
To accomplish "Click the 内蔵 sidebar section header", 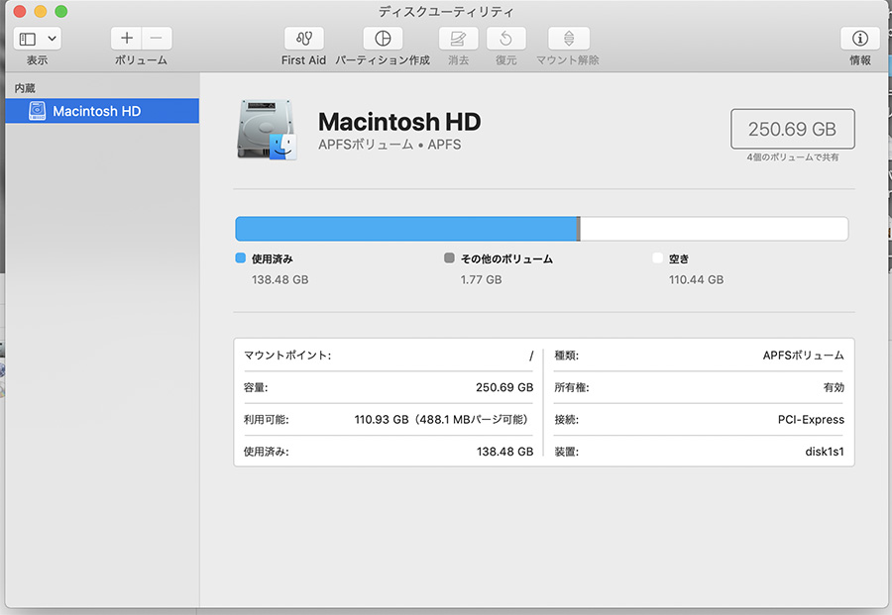I will pyautogui.click(x=25, y=88).
